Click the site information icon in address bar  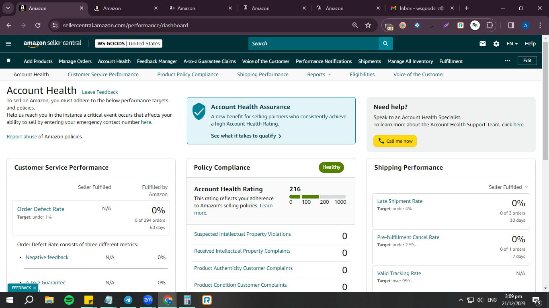tap(55, 25)
